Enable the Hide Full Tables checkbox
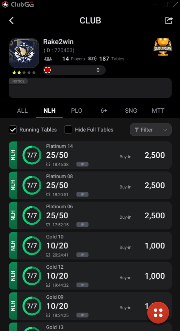 click(68, 129)
